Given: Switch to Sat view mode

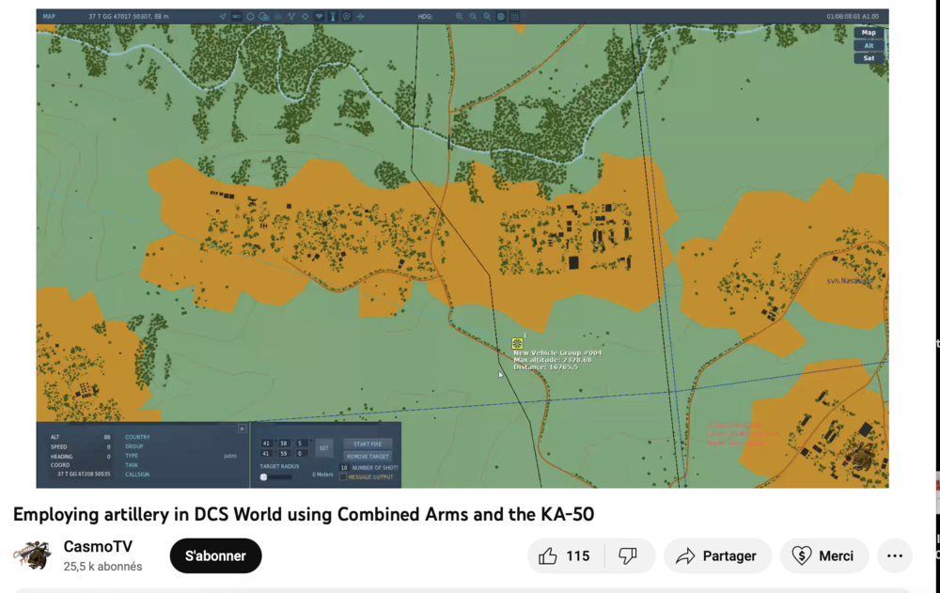Looking at the screenshot, I should pyautogui.click(x=869, y=58).
